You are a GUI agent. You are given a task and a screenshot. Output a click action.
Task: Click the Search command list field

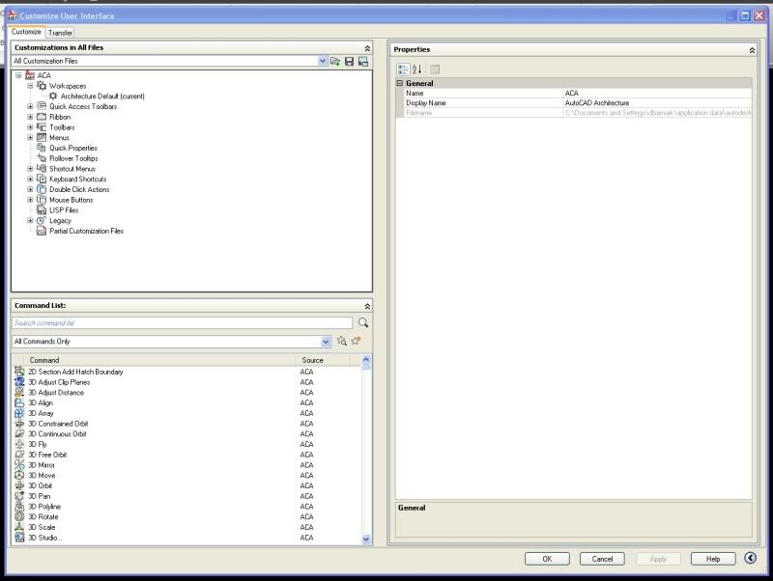pos(182,323)
